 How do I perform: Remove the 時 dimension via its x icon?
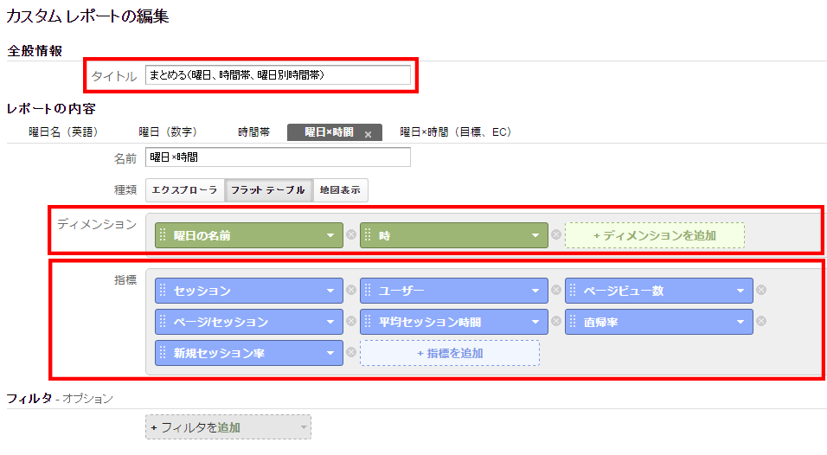(555, 235)
